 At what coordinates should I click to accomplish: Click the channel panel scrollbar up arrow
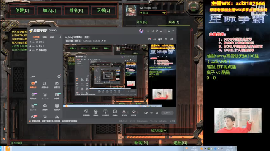pyautogui.click(x=192, y=29)
